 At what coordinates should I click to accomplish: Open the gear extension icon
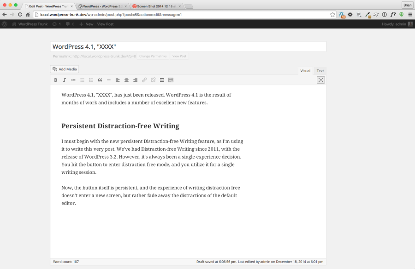click(350, 15)
